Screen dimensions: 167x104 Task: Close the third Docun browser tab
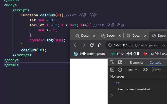(145, 36)
